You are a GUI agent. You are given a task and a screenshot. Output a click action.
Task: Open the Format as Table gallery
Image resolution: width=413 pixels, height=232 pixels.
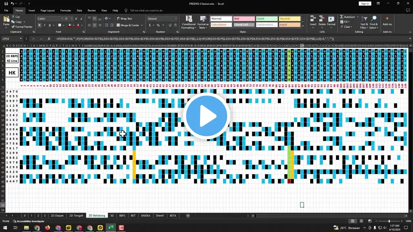tap(203, 22)
